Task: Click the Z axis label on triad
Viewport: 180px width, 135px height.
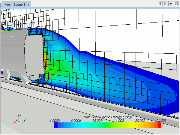Action: 20,114
